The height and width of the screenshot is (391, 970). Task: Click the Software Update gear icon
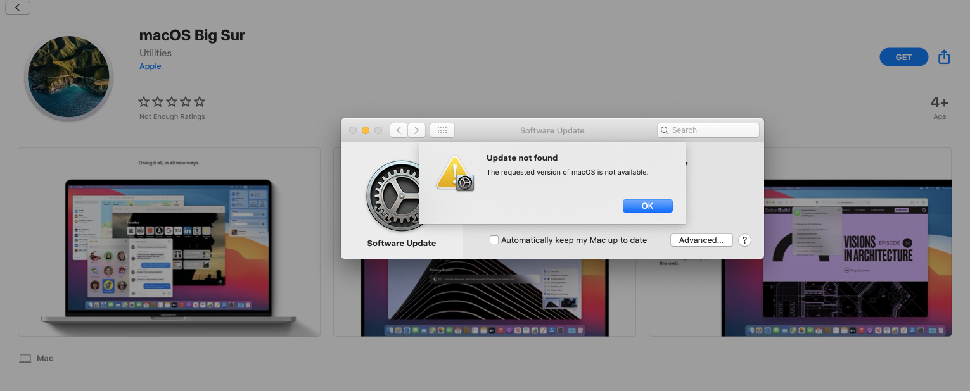pos(394,196)
